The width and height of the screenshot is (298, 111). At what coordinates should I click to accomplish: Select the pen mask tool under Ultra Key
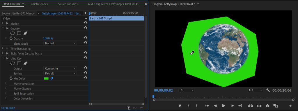point(25,63)
